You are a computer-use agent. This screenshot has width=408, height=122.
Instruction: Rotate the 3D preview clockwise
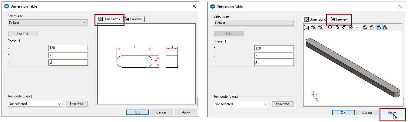(x=344, y=28)
